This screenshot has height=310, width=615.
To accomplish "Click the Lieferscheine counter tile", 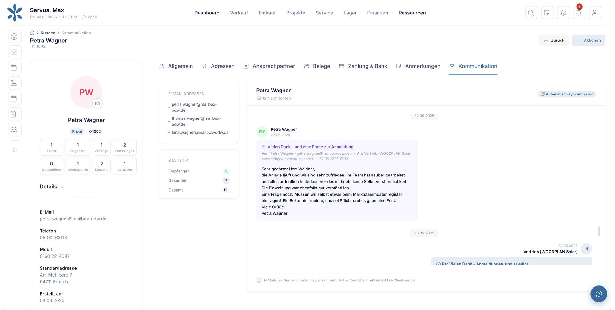I will pyautogui.click(x=78, y=166).
